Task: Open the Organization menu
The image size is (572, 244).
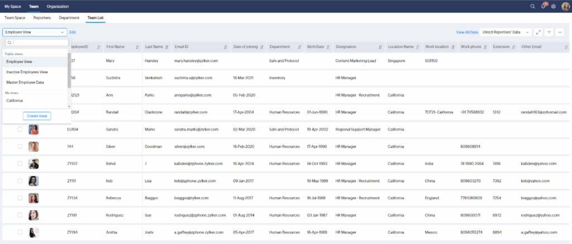Action: pos(58,6)
